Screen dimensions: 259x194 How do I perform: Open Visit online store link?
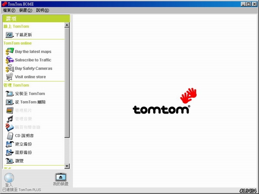pos(30,77)
